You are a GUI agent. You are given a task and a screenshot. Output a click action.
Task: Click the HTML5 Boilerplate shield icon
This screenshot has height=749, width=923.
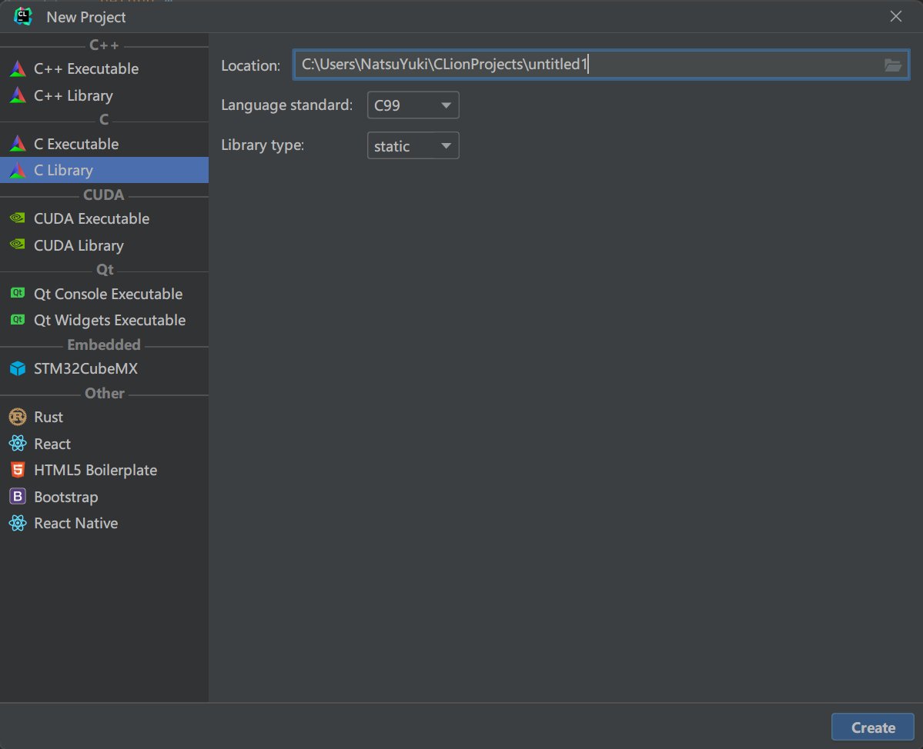click(x=17, y=470)
